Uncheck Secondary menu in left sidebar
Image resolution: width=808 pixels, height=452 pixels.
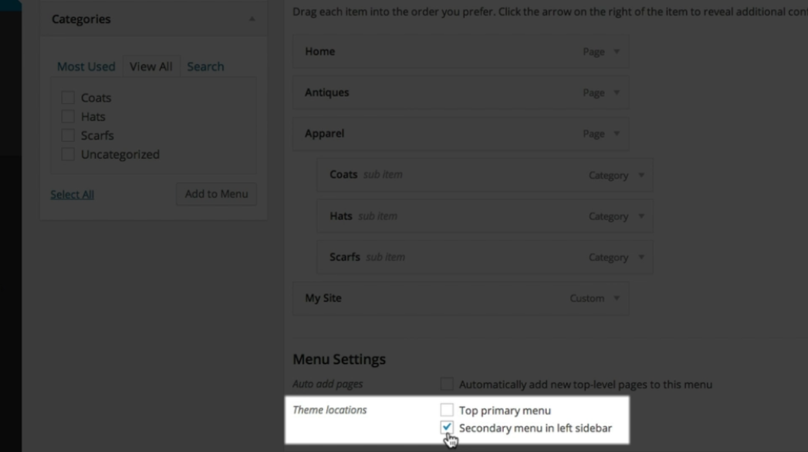click(x=447, y=427)
